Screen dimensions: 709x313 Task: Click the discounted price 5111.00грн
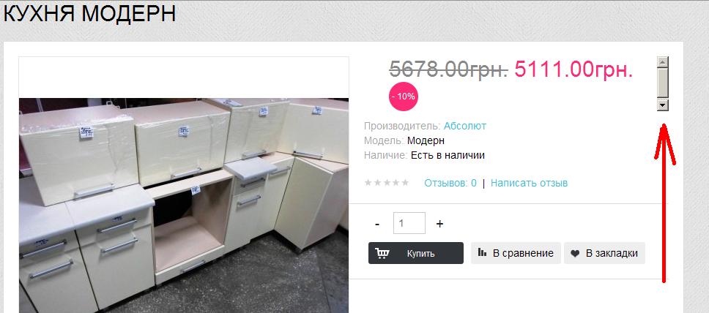point(573,69)
